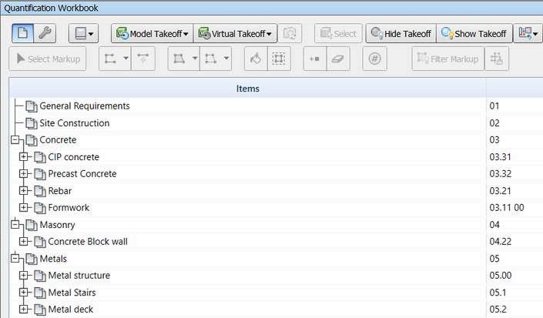Expand the Rebar node
Screen dimensions: 543x318
23,191
